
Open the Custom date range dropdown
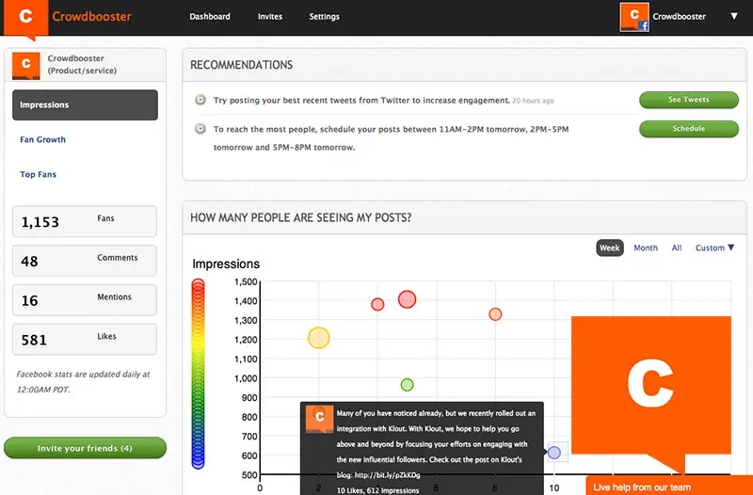coord(714,248)
